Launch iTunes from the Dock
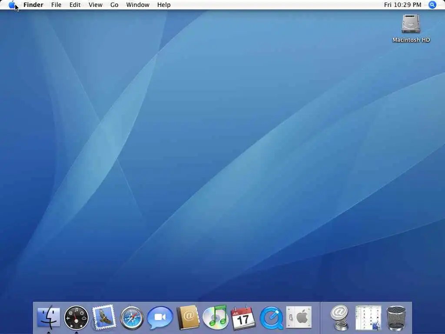Image resolution: width=445 pixels, height=334 pixels. 216,317
